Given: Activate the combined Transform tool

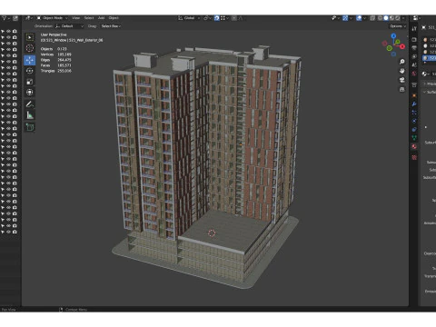Looking at the screenshot, I should (x=30, y=93).
